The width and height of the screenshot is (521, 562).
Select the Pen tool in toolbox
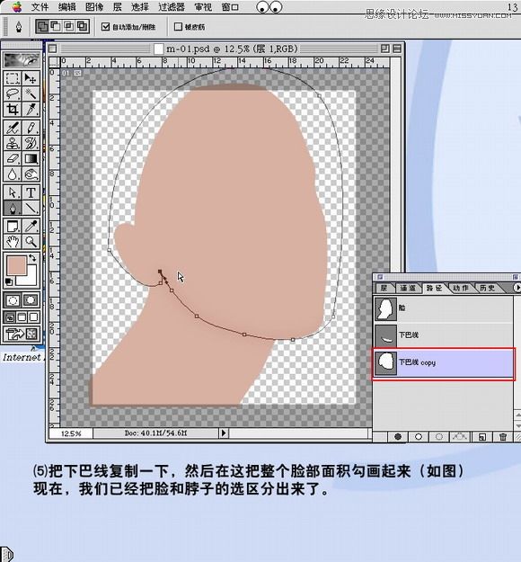[13, 208]
